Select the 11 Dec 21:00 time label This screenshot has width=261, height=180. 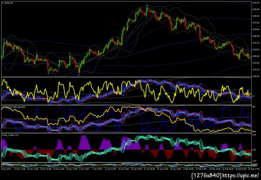pyautogui.click(x=21, y=169)
